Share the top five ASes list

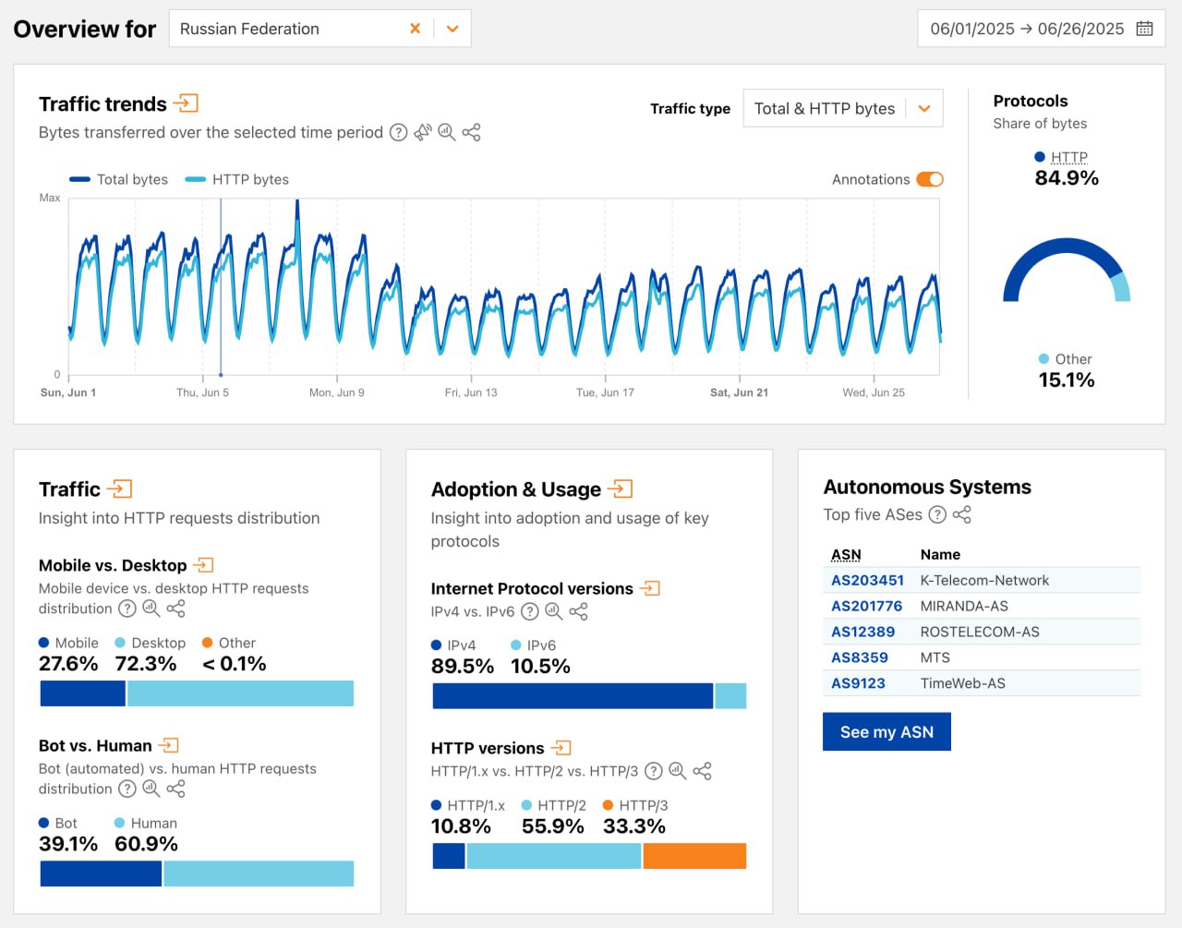click(961, 514)
